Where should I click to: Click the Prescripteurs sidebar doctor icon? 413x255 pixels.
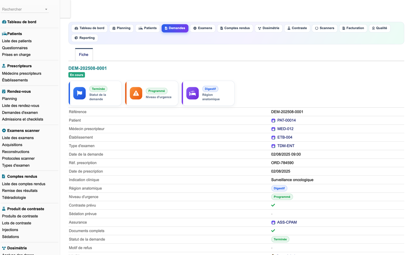(4, 66)
